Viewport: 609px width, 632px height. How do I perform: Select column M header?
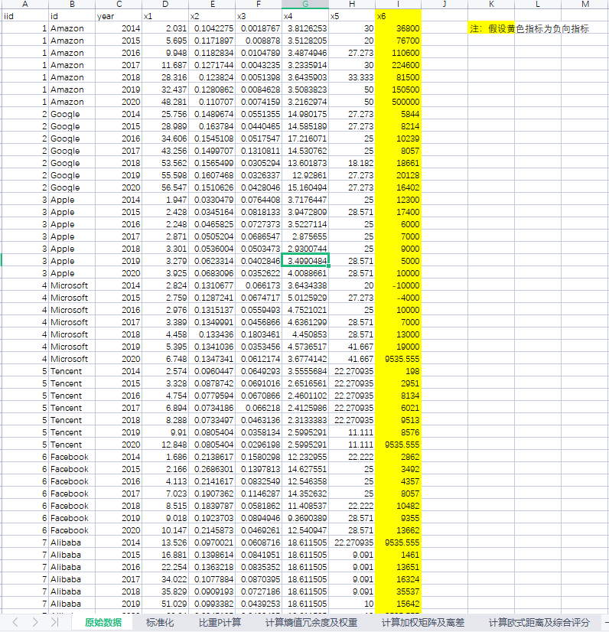tap(585, 4)
